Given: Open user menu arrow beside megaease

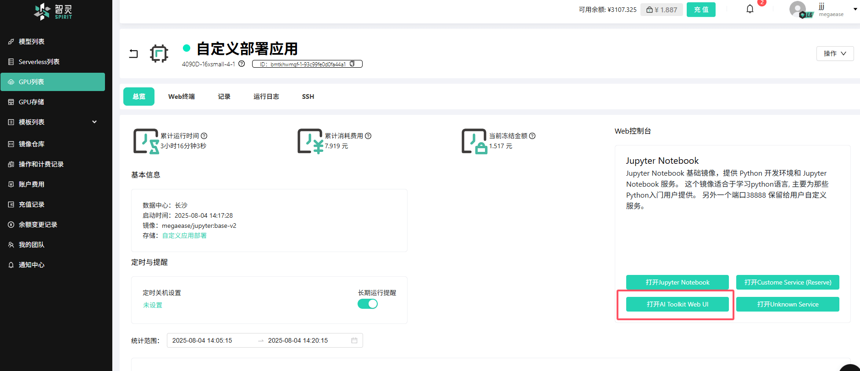Looking at the screenshot, I should tap(855, 9).
